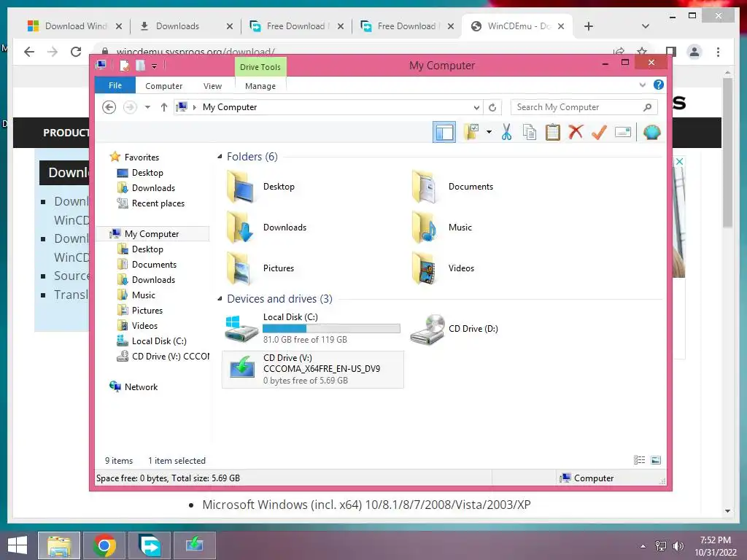Open Chrome three-dot menu
Viewport: 747px width, 560px height.
point(718,52)
